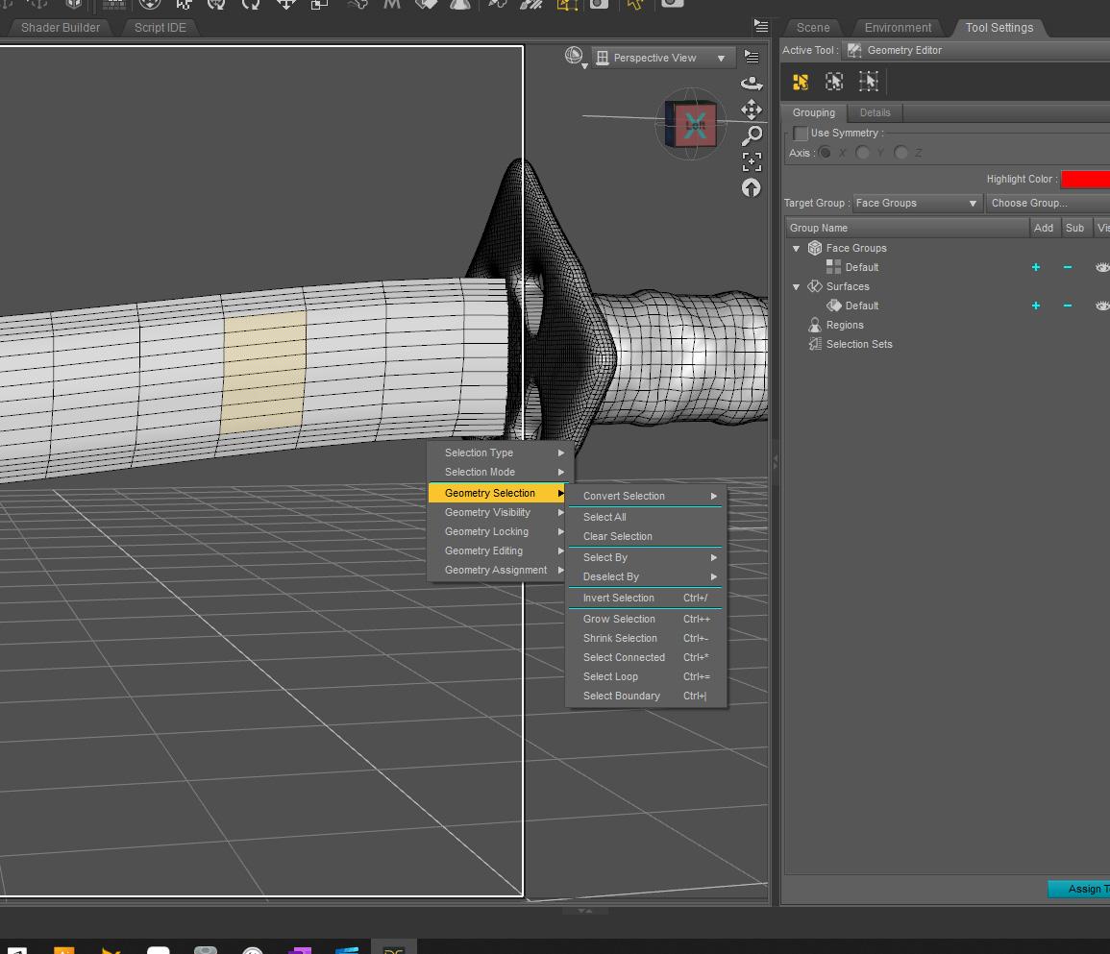Screen dimensions: 1110x954
Task: Toggle visibility eye for Surfaces Default
Action: pyautogui.click(x=1101, y=306)
